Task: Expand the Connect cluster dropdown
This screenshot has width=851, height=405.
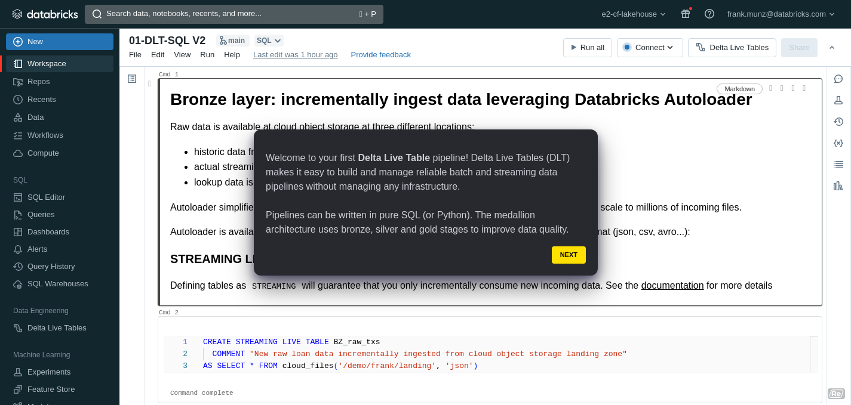Action: click(649, 47)
